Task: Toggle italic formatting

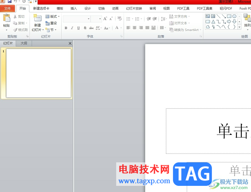Action: (x=72, y=28)
